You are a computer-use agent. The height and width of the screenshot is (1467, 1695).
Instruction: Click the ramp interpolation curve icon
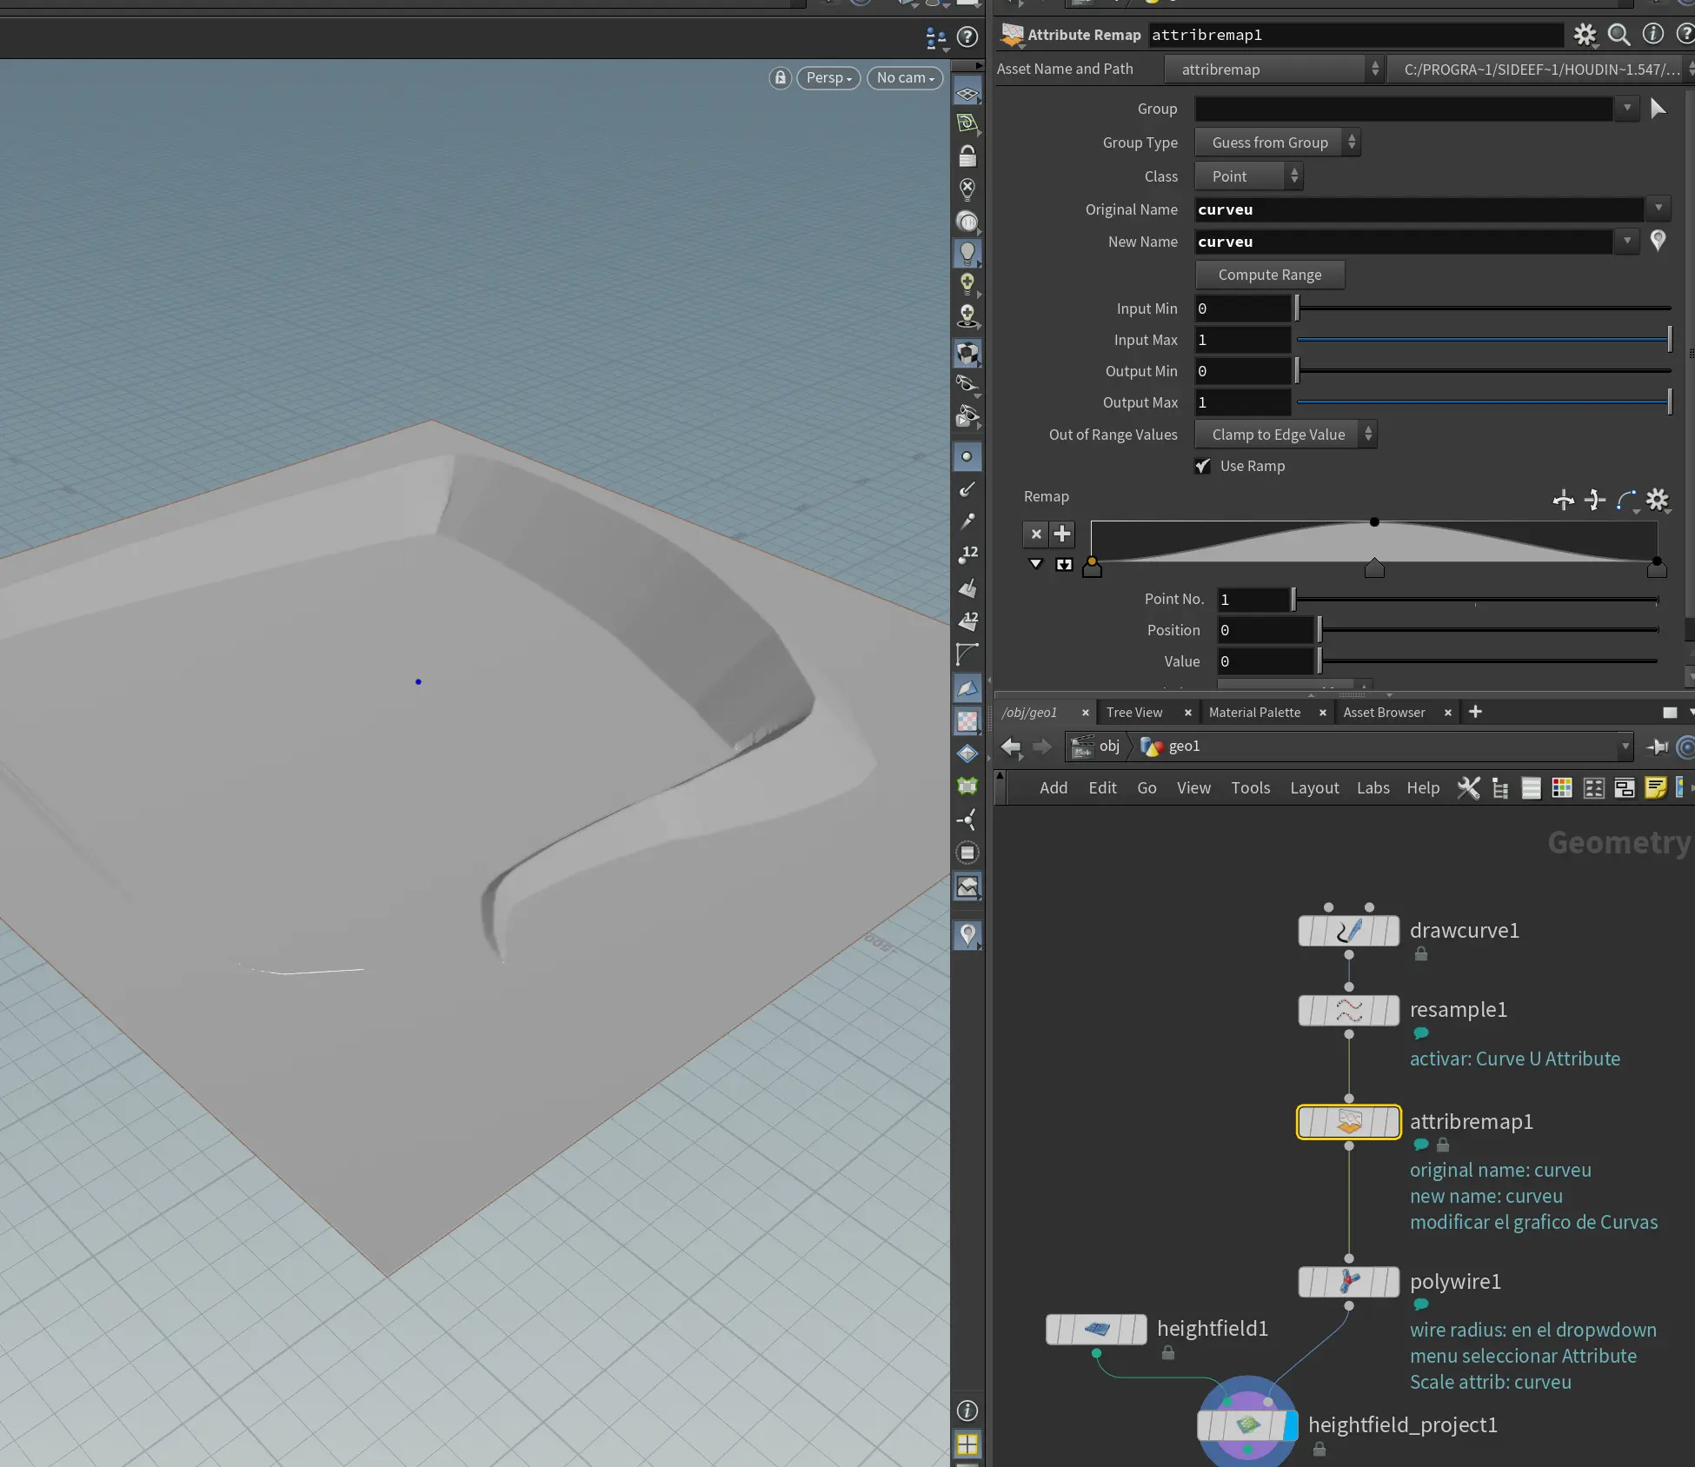(x=1627, y=500)
